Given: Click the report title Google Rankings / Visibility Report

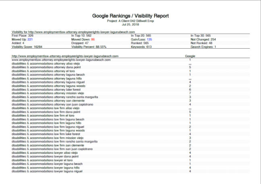Looking at the screenshot, I should [130, 16].
